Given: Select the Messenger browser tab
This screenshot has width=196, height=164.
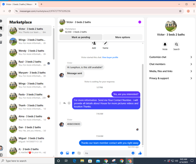Looking at the screenshot, I should 20,4.
